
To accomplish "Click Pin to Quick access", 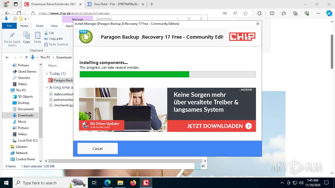I will click(12, 39).
